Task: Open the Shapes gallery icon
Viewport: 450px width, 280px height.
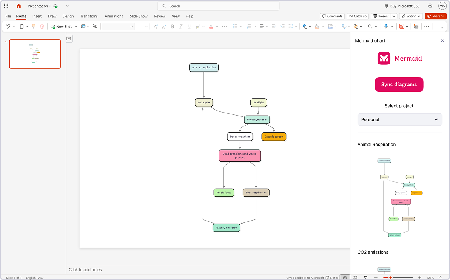Action: (x=304, y=26)
